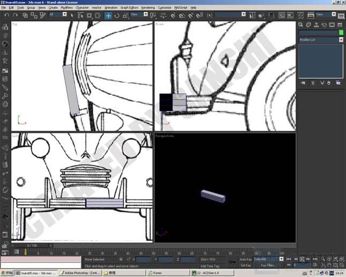
Task: Click the Set Key button
Action: 246,265
